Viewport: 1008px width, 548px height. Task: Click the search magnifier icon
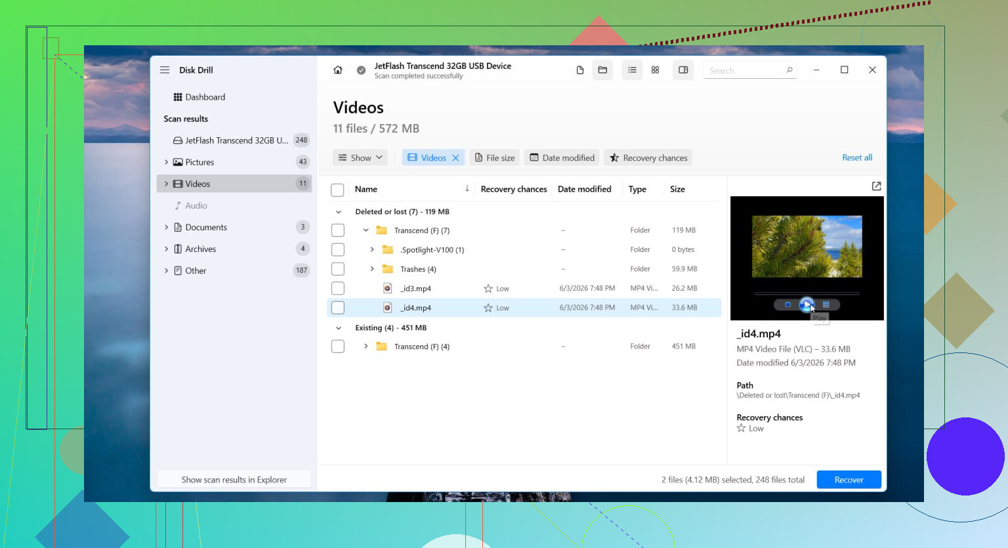pyautogui.click(x=789, y=70)
